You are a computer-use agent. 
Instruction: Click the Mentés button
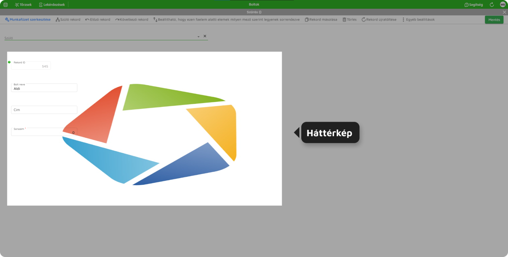[x=494, y=20]
